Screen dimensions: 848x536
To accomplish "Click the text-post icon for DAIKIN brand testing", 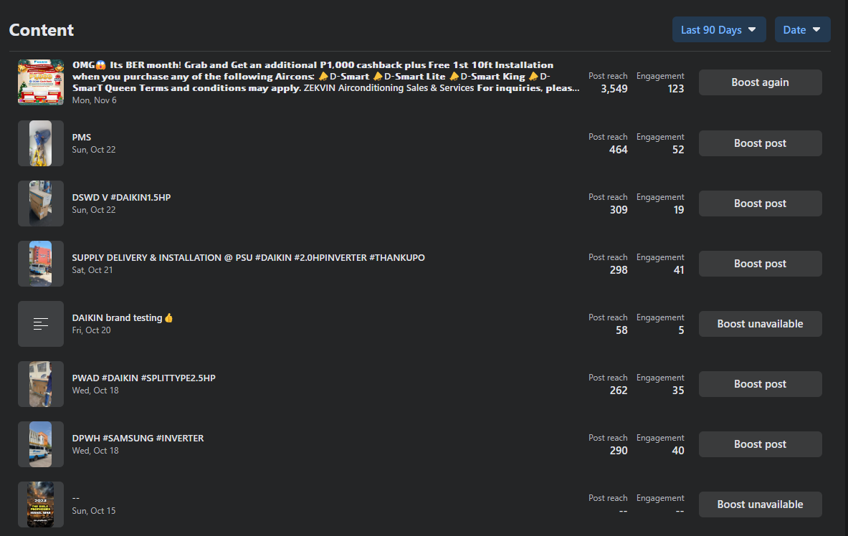I will (41, 324).
